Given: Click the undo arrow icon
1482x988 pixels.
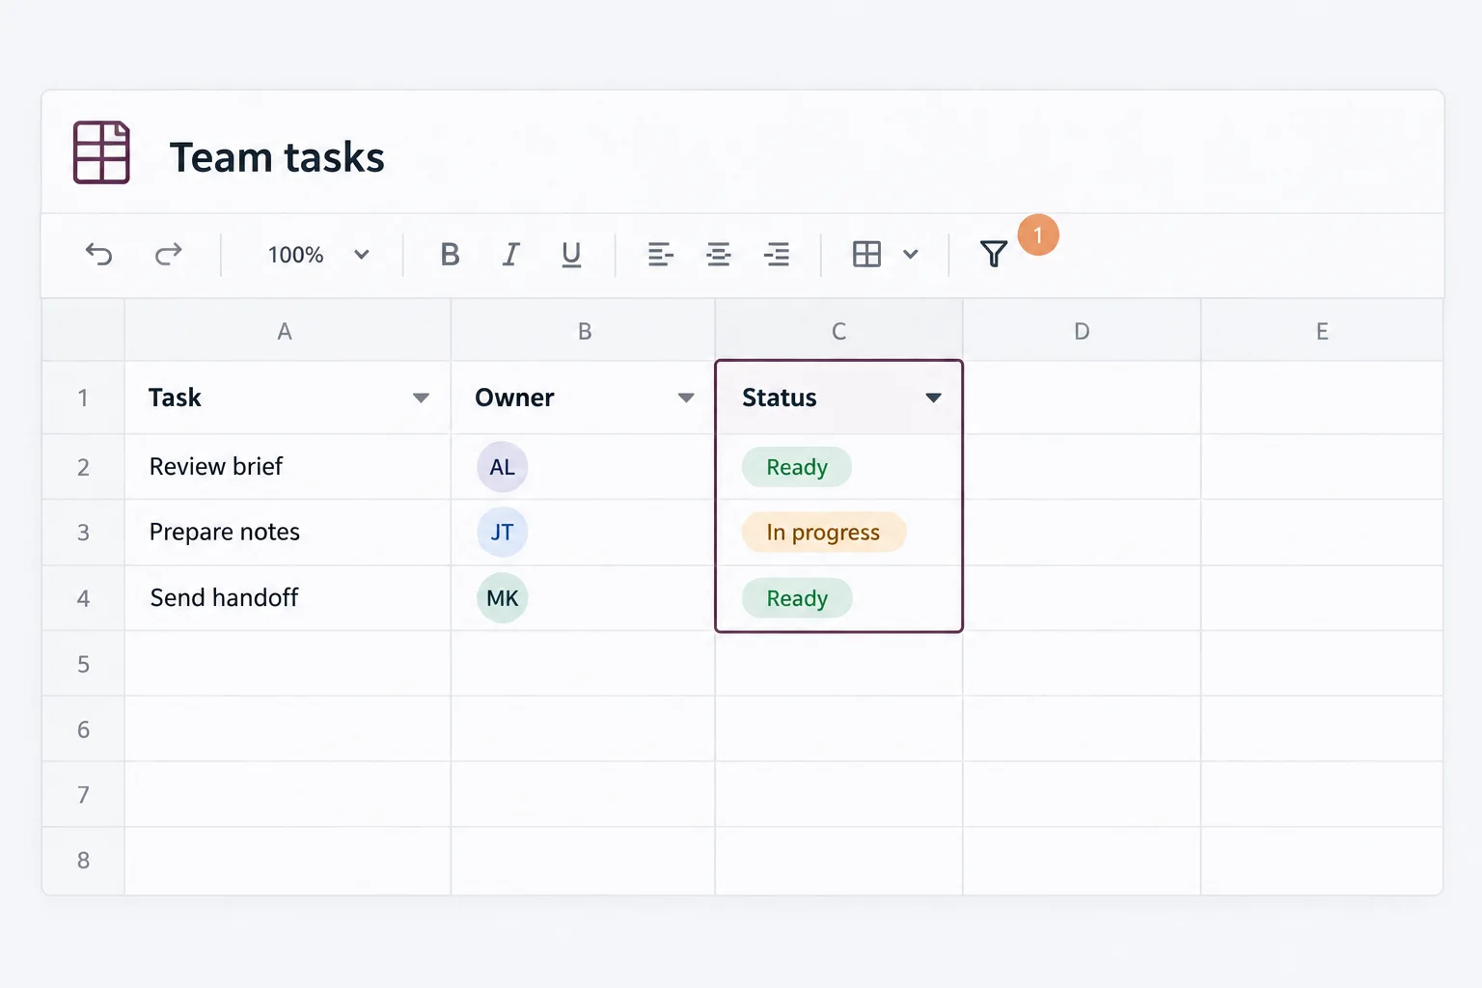Looking at the screenshot, I should [x=99, y=255].
